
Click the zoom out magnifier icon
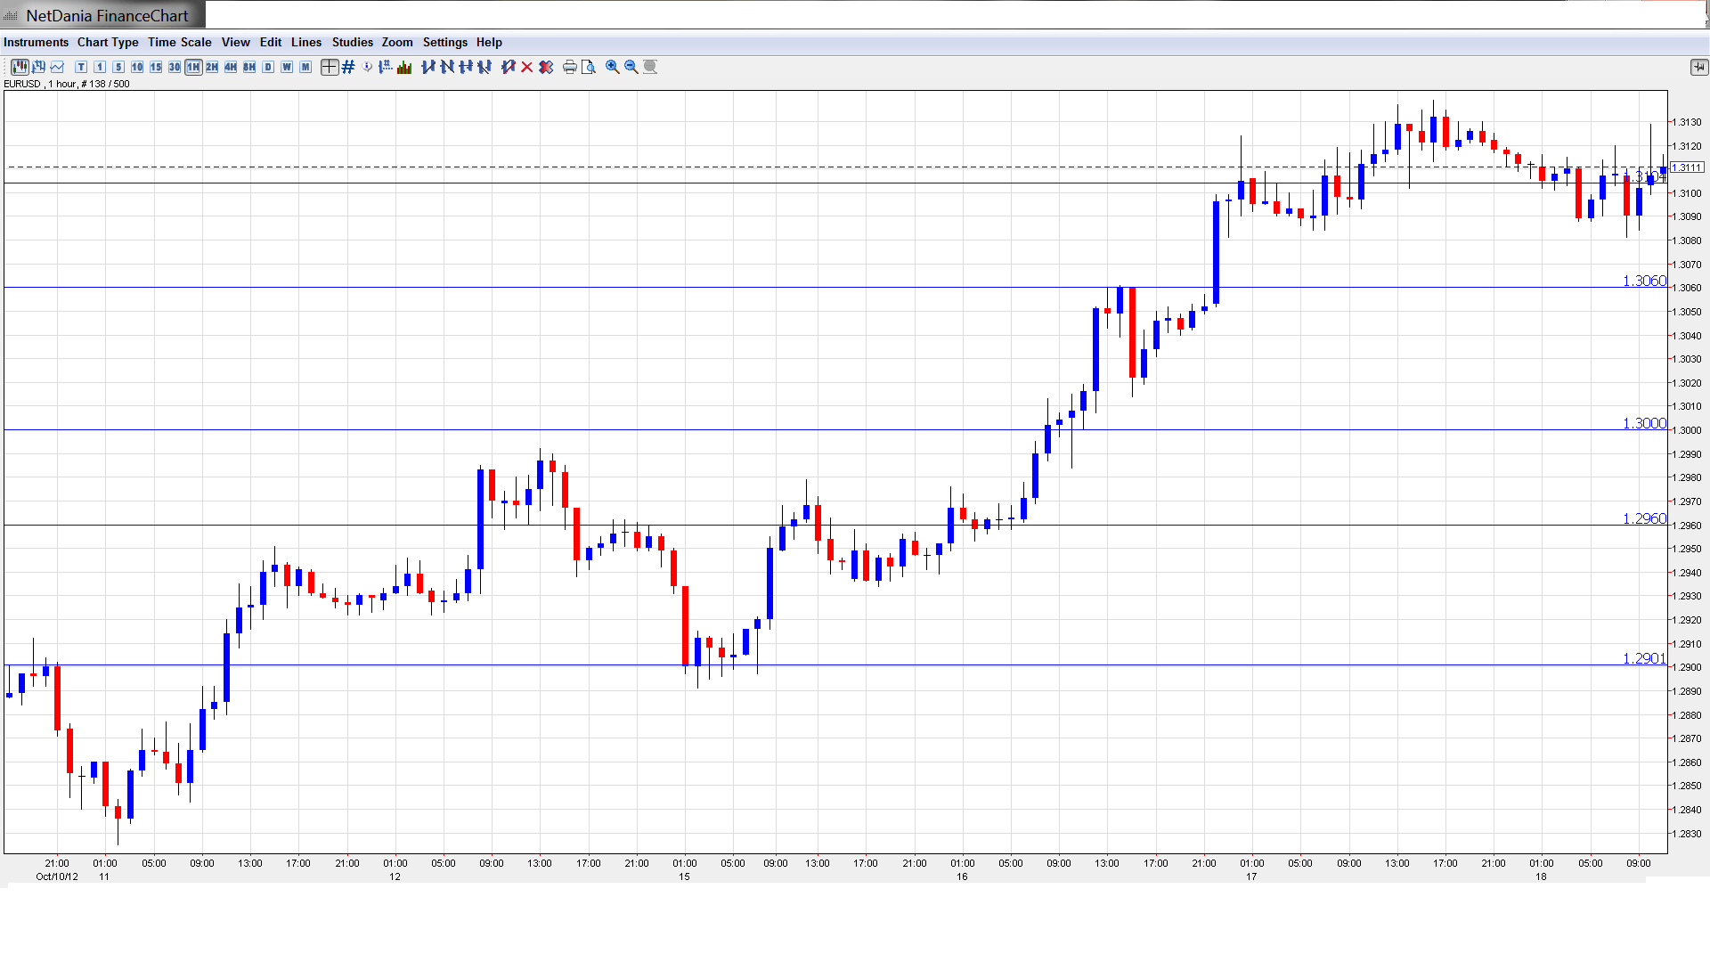[631, 67]
